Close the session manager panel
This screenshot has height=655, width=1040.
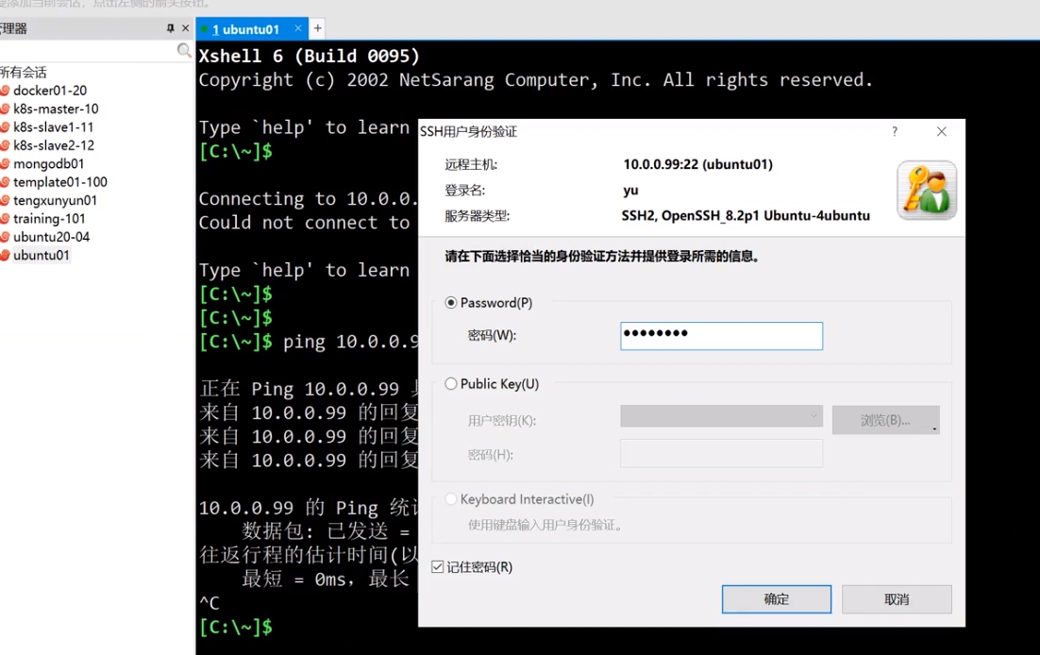185,28
